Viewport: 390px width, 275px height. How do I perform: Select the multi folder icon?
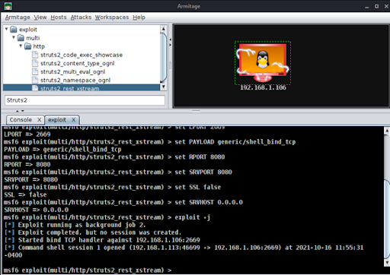(x=21, y=38)
